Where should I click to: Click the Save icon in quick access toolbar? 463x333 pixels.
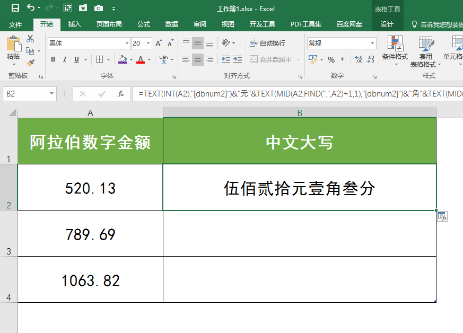[x=15, y=8]
